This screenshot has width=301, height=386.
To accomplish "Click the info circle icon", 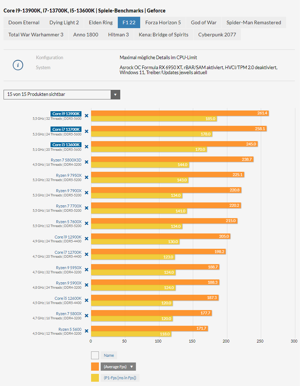I will coord(18,65).
